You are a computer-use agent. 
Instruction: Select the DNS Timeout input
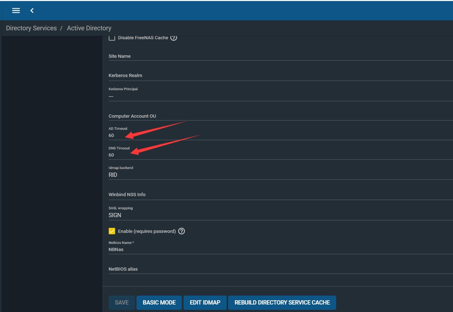[278, 155]
